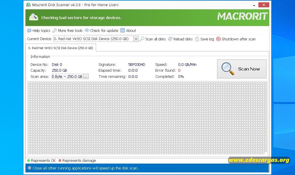The image size is (295, 175).
Task: Click the Save log document icon
Action: [197, 39]
